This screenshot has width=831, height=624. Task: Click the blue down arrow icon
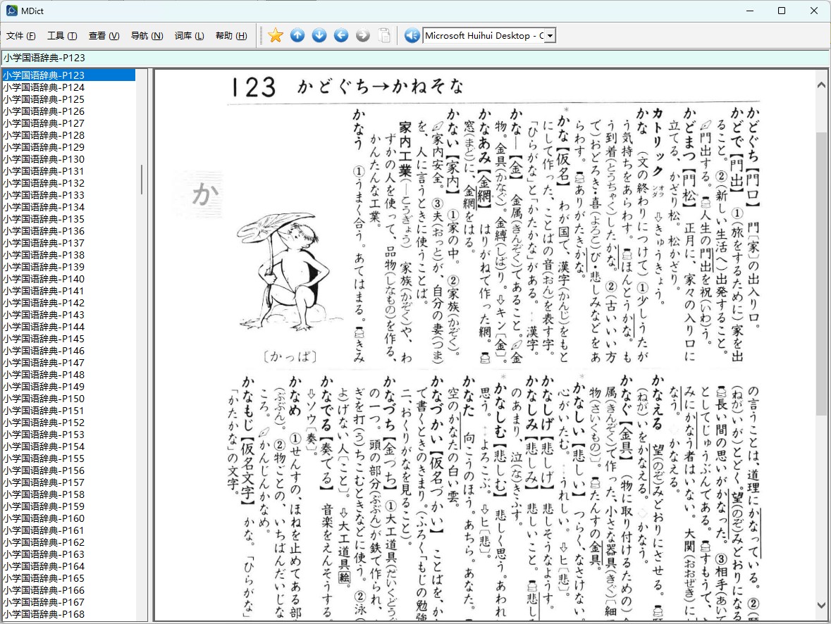(x=319, y=35)
